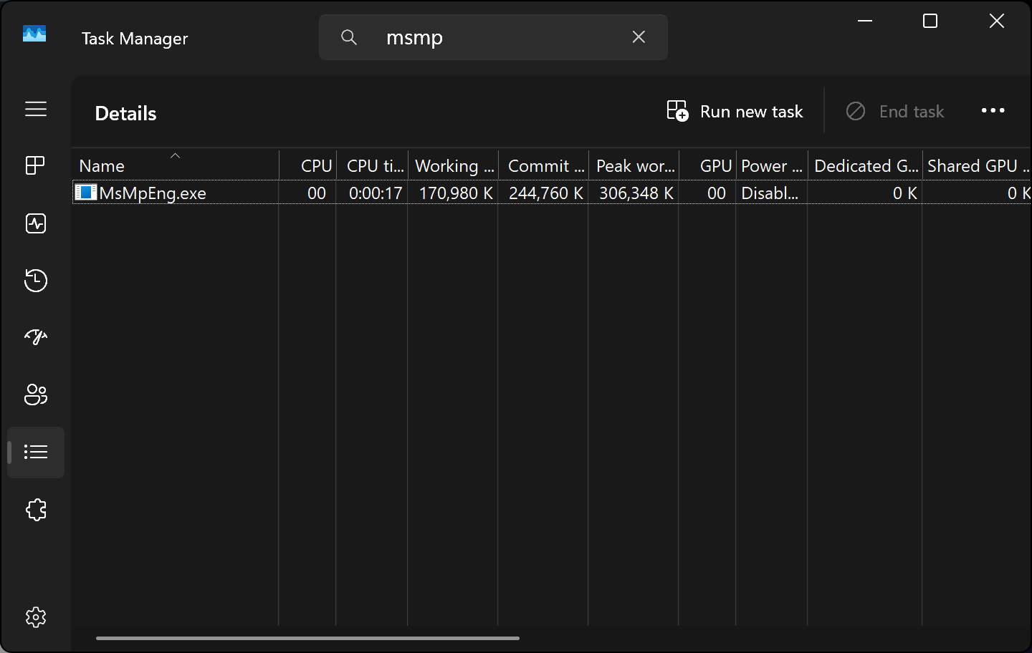Screen dimensions: 1032x653
Task: Click the 244,760 K commit size value
Action: [546, 193]
